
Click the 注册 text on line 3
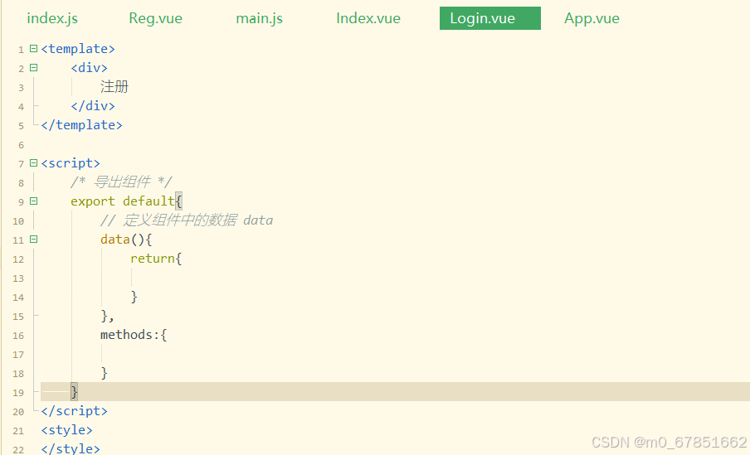click(114, 86)
